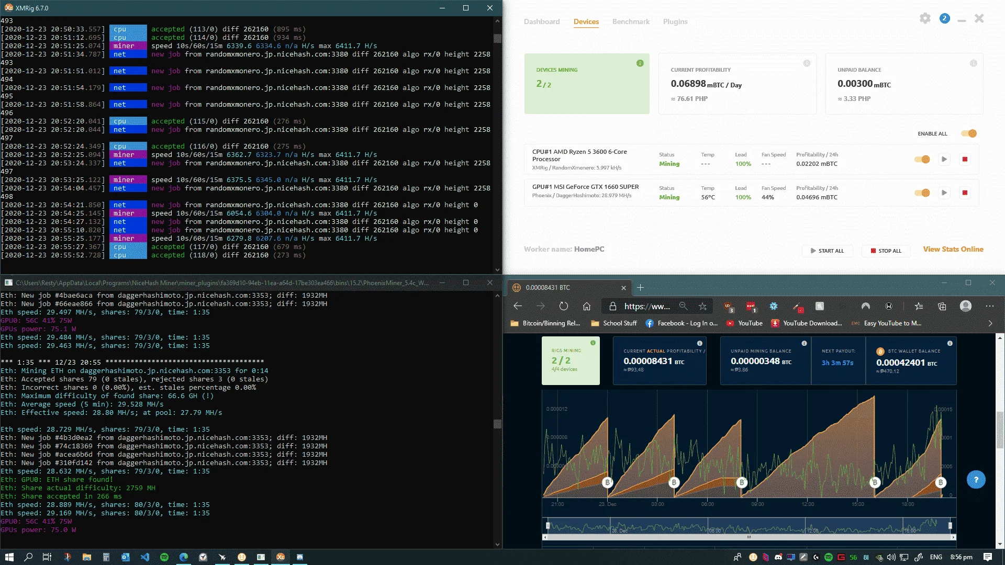Open the blue help bubble on the webpage
The width and height of the screenshot is (1005, 565).
tap(976, 480)
